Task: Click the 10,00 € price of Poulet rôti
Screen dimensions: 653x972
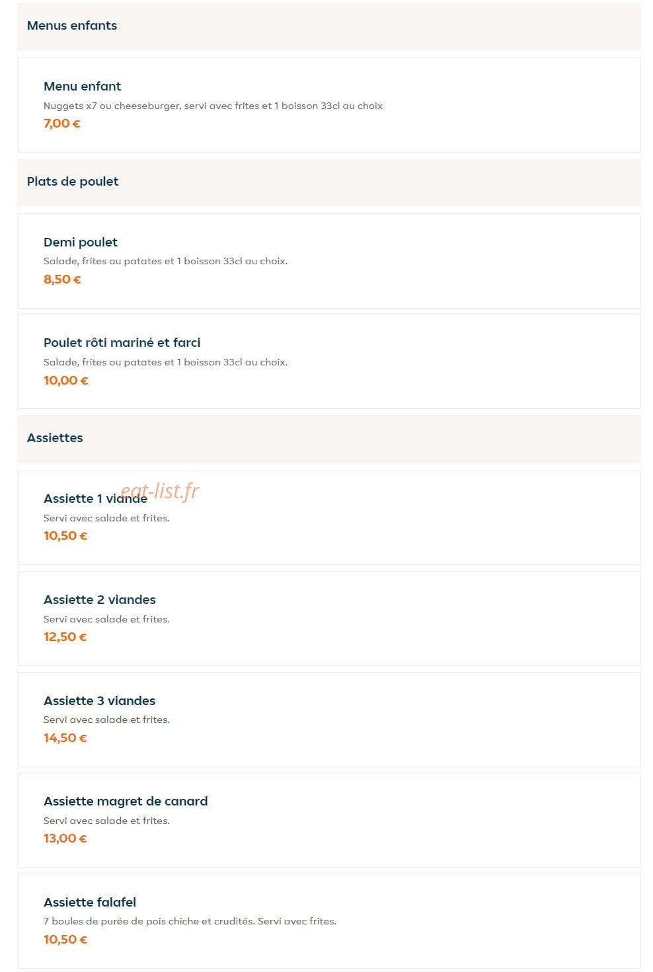Action: coord(66,381)
